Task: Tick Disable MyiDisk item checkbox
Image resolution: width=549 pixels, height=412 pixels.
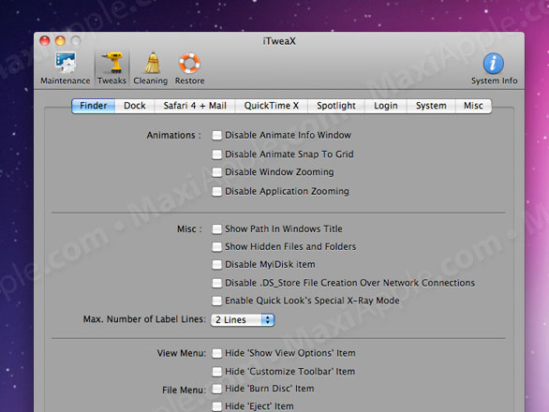Action: pyautogui.click(x=216, y=265)
